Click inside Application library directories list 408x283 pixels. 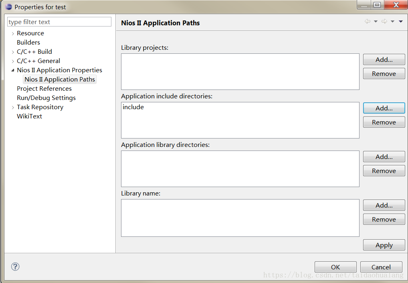[x=240, y=169]
